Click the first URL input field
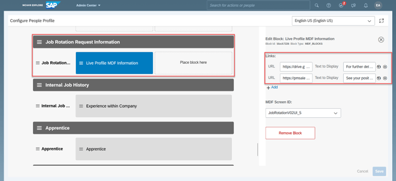 click(x=296, y=67)
